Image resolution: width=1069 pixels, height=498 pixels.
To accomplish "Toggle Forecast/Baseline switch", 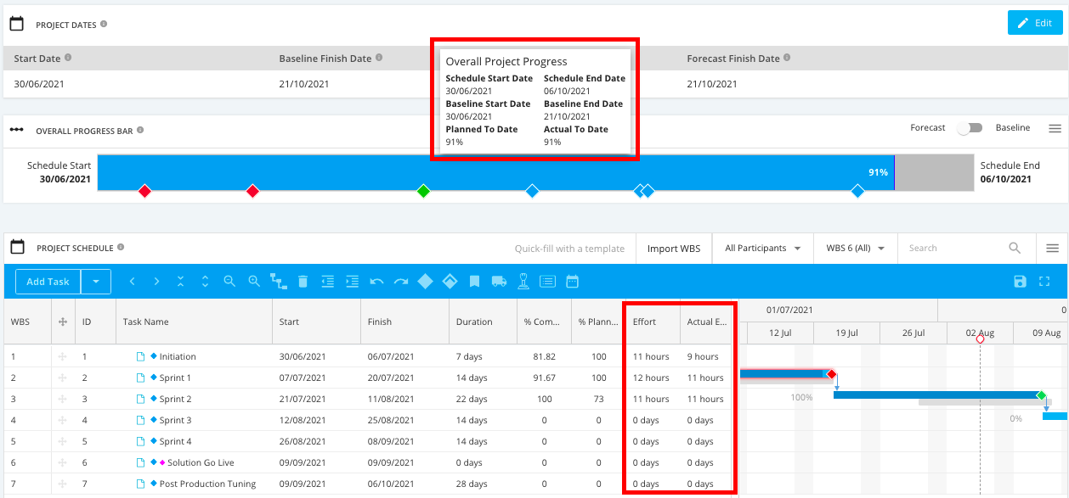I will point(970,128).
